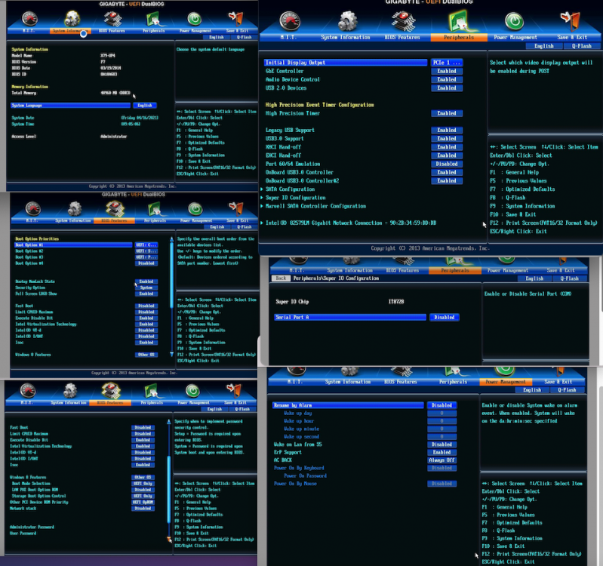Select Peripherals tab in Super IO Configuration screen
This screenshot has height=566, width=603.
tap(455, 270)
